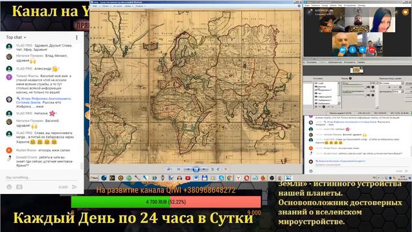Toggle visibility of first OBS source
Screen dimensions: 412x232
pos(316,83)
